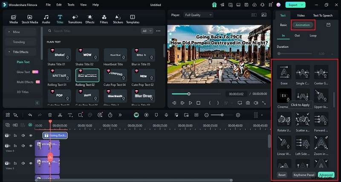Viewport: 341px width, 182px height.
Task: Open the Keyframe Panel
Action: pyautogui.click(x=304, y=175)
